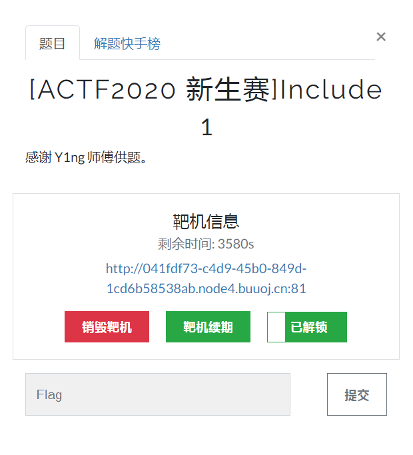Click the number 1 below the Include title

pos(206,127)
